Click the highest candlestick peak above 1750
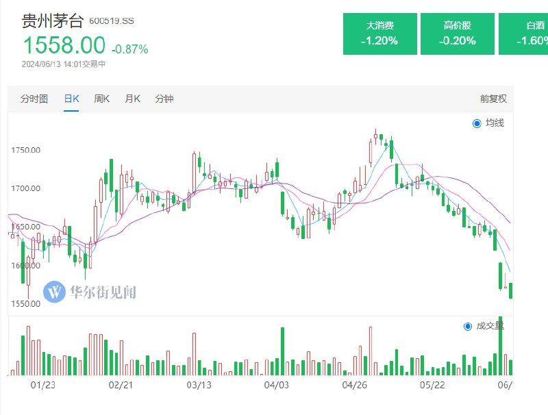This screenshot has width=548, height=415. [375, 136]
